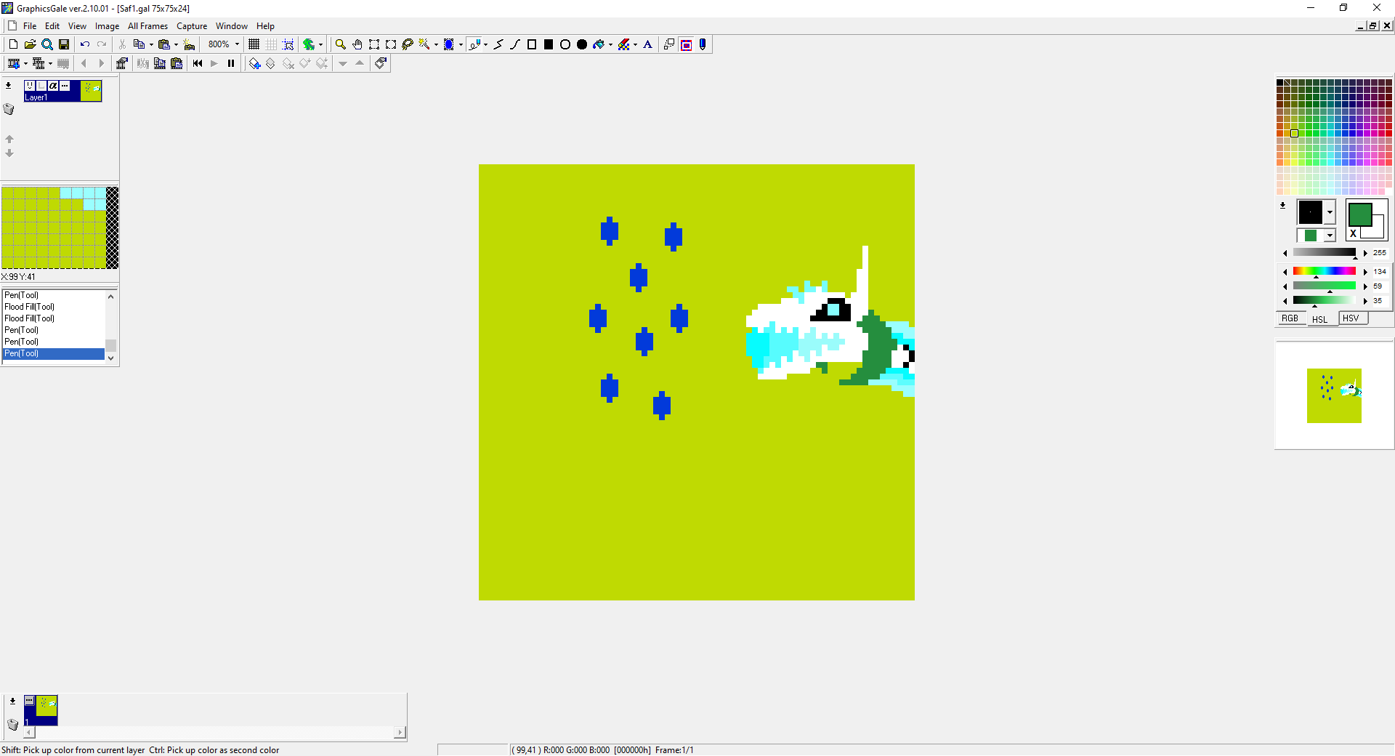Open the green color dropdown below pen shape
Image resolution: width=1395 pixels, height=756 pixels.
(1330, 236)
